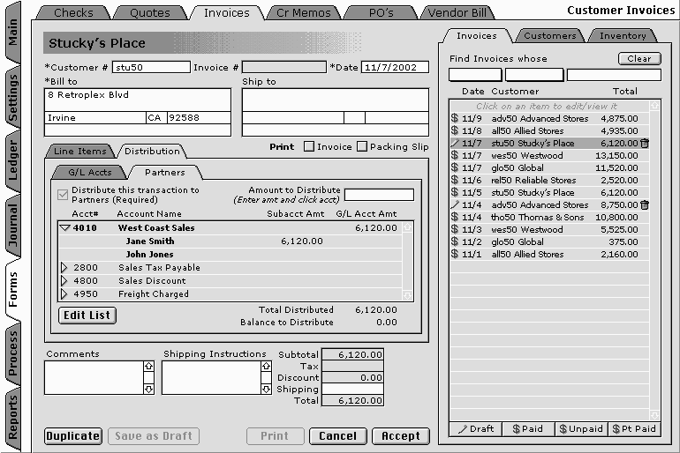Enable the Print Invoice checkbox
The height and width of the screenshot is (453, 680).
pyautogui.click(x=309, y=146)
